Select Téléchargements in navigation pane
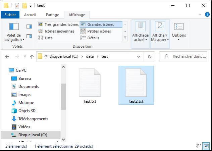 tap(33, 119)
